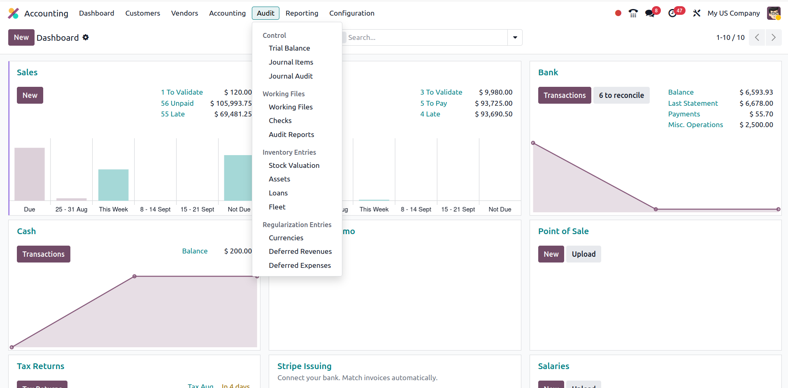Expand the search options dropdown arrow
Screen dimensions: 788x388
coord(515,37)
